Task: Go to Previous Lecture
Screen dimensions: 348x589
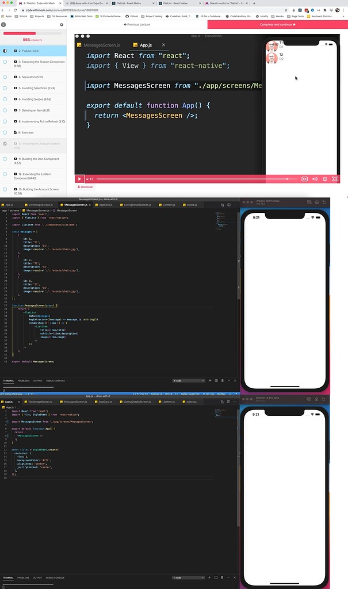Action: pyautogui.click(x=137, y=24)
